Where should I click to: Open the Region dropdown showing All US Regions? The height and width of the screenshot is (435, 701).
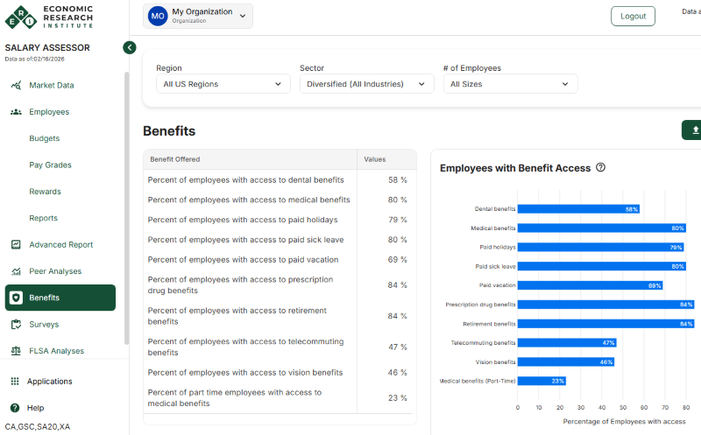pos(223,84)
